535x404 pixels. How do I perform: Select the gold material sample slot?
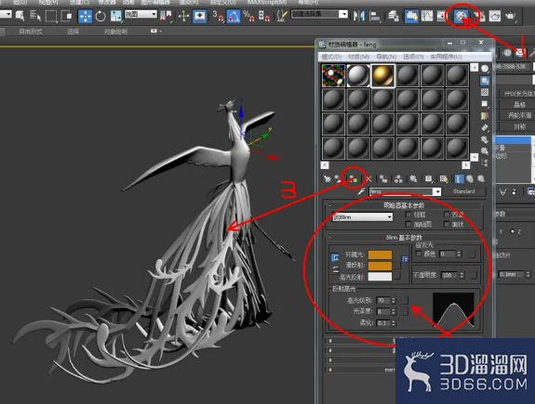382,75
